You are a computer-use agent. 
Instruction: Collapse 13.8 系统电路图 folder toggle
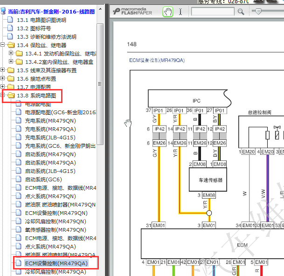point(2,95)
